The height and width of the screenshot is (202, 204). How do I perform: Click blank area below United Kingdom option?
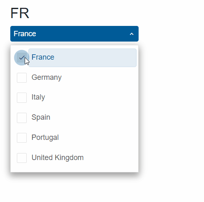[x=74, y=168]
